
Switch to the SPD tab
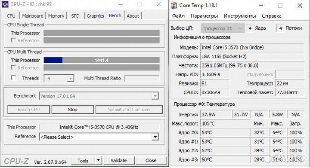point(75,16)
